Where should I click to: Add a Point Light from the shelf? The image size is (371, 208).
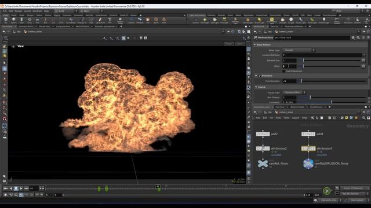(x=205, y=21)
